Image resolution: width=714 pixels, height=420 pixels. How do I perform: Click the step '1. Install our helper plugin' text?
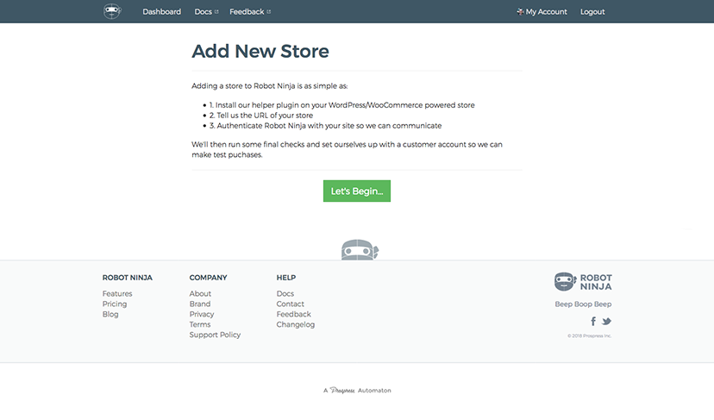(x=342, y=105)
